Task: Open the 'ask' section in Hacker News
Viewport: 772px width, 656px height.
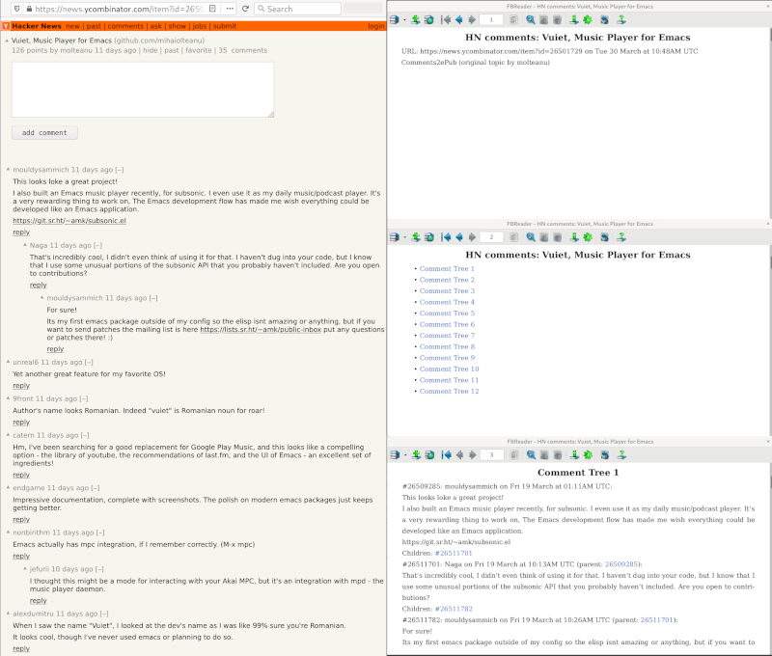Action: (x=155, y=26)
